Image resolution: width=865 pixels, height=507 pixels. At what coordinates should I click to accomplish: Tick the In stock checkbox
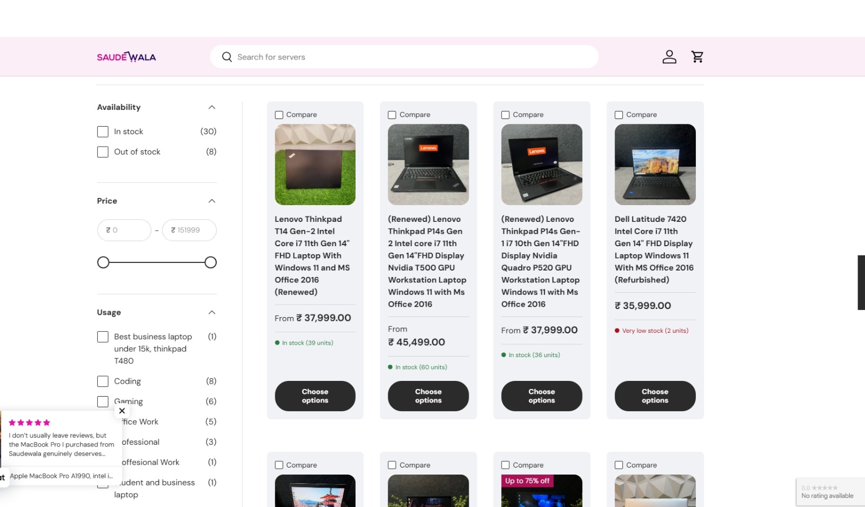pos(103,131)
